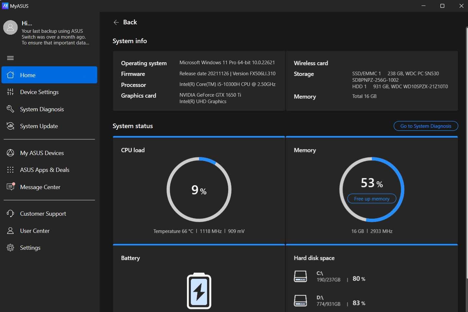
Task: Click the Firmware release date text
Action: click(227, 74)
